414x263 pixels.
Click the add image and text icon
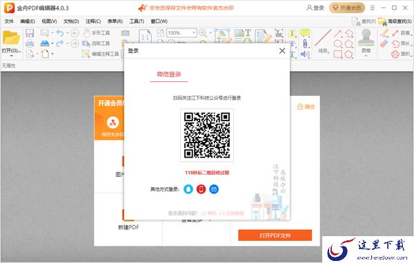point(243,36)
